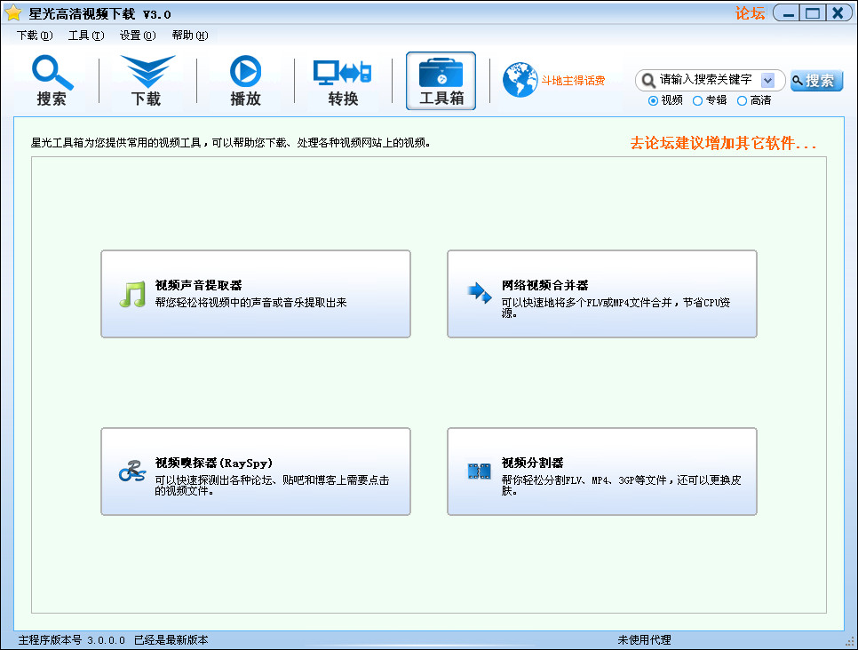Start the 网络视频合并器 video merger
Viewport: 858px width, 650px height.
pyautogui.click(x=602, y=294)
